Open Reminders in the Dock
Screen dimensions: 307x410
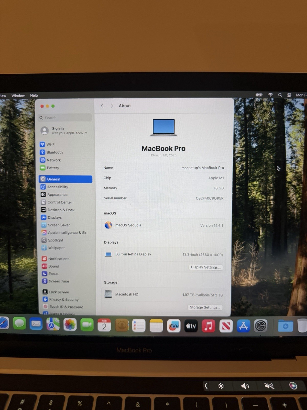pos(139,325)
